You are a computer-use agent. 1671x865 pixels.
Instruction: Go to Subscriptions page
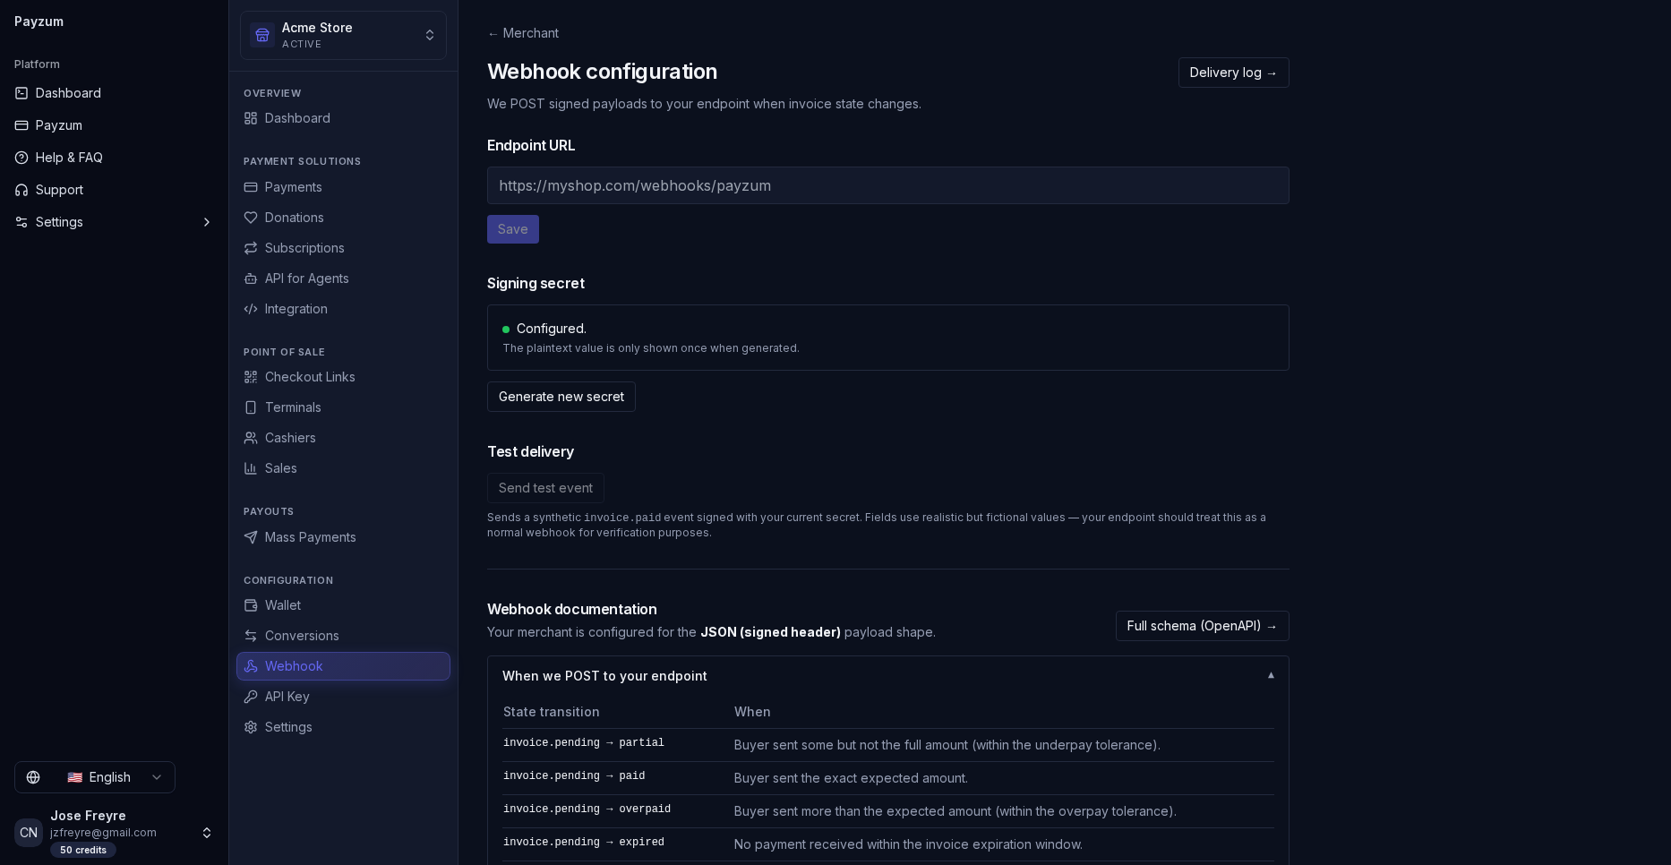343,248
